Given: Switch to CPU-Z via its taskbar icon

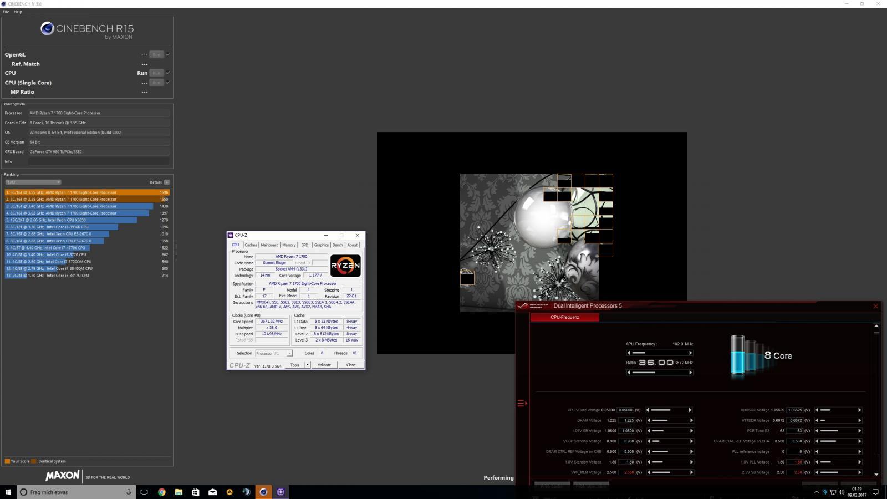Looking at the screenshot, I should 281,492.
